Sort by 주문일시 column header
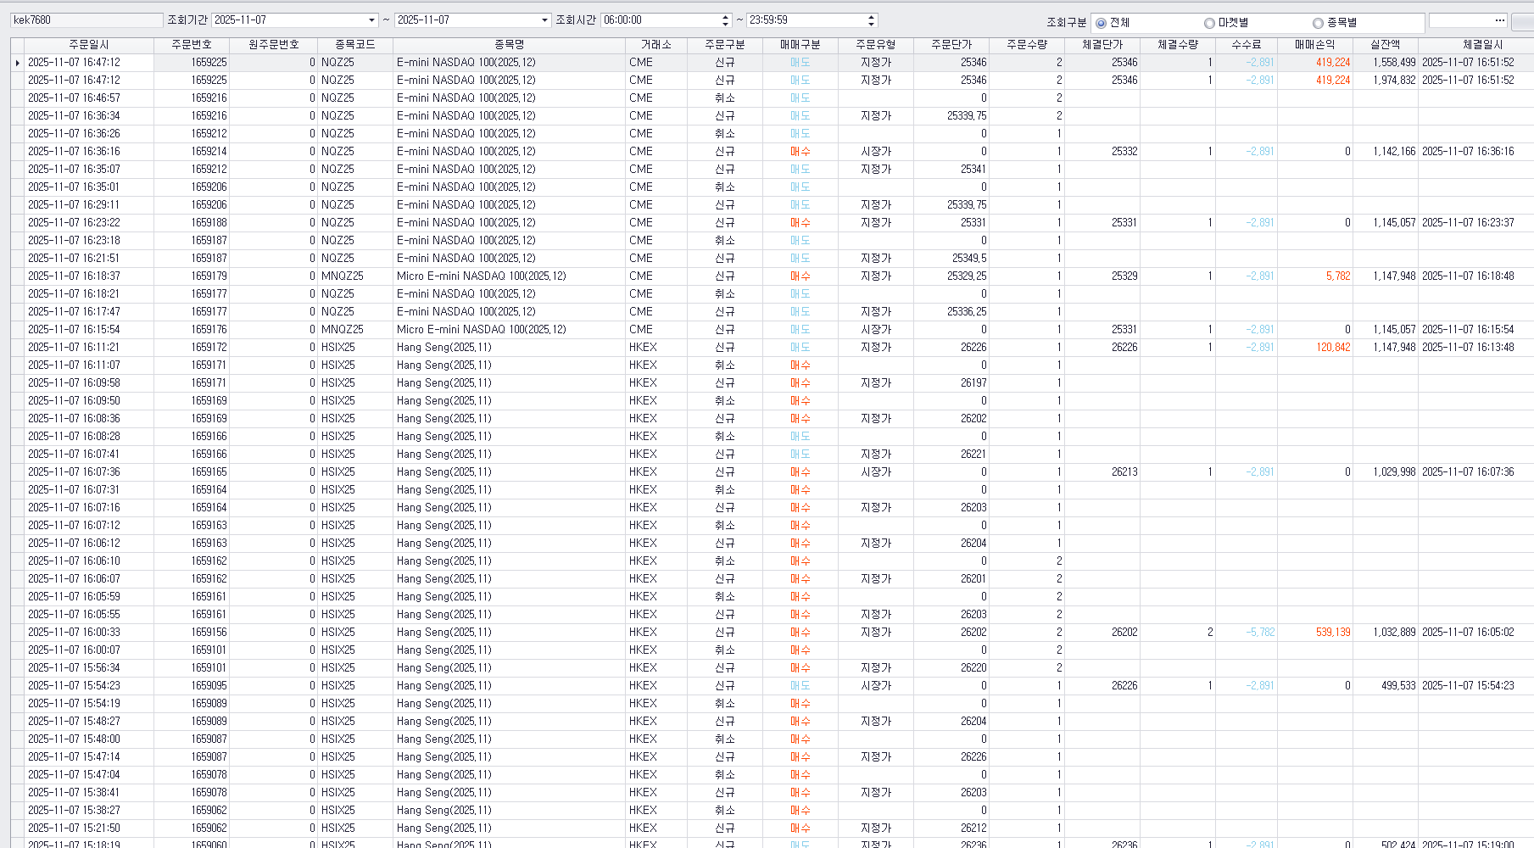This screenshot has width=1534, height=848. [x=89, y=45]
